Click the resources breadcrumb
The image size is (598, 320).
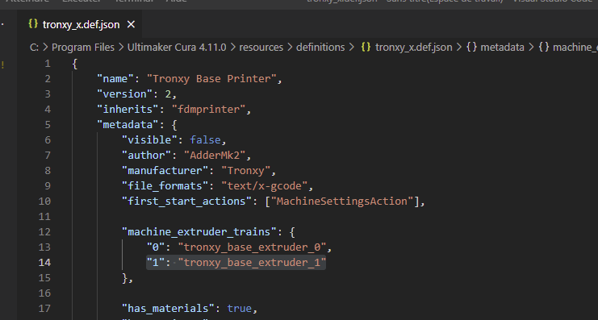pos(261,48)
